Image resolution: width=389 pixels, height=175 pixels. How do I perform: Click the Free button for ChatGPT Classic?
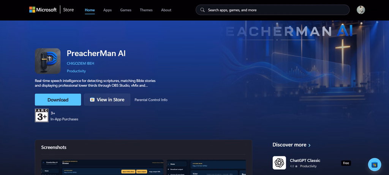click(x=346, y=163)
